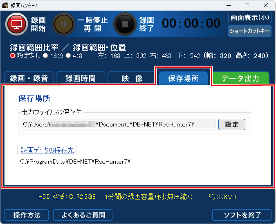Click the 設定 button for output folder
The height and width of the screenshot is (224, 276).
click(232, 124)
